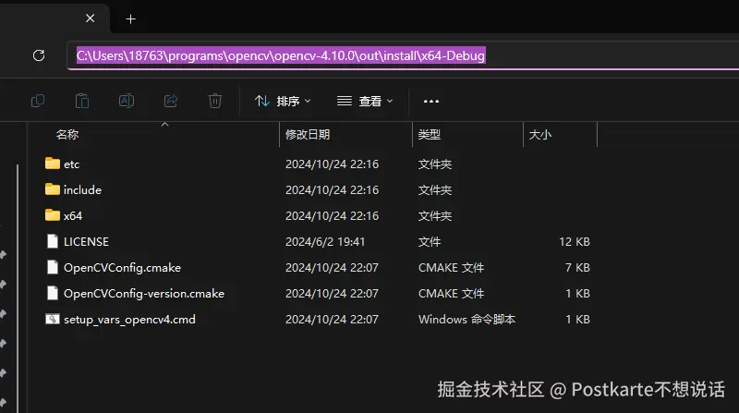Select the x64 folder icon
This screenshot has width=739, height=413.
click(x=53, y=215)
